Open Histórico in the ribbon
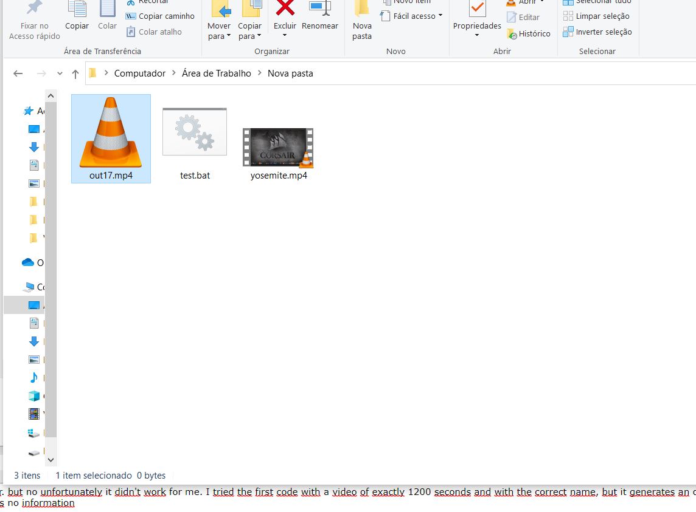The image size is (696, 512). click(x=529, y=33)
